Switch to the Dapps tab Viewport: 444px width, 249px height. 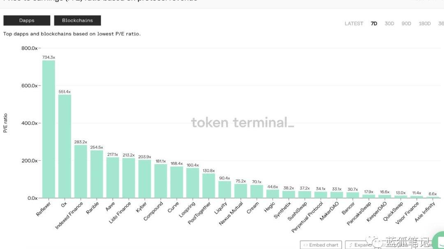point(27,21)
